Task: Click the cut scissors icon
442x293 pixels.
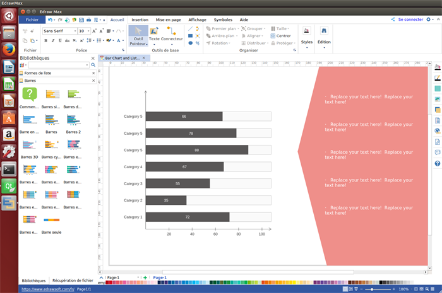Action: pyautogui.click(x=25, y=31)
